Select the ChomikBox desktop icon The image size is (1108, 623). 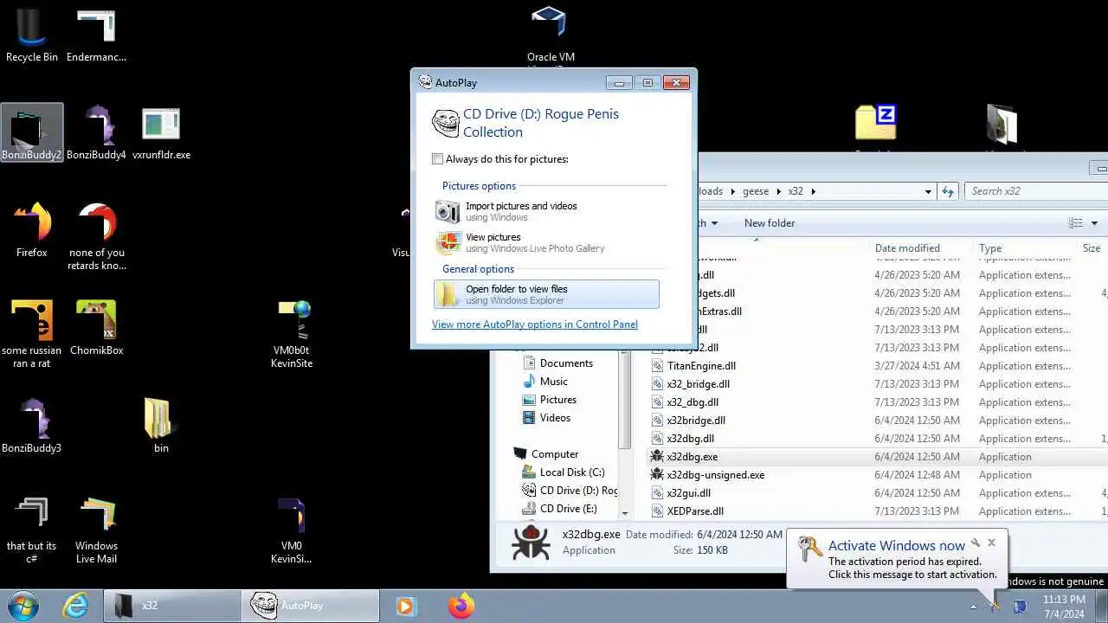(96, 328)
